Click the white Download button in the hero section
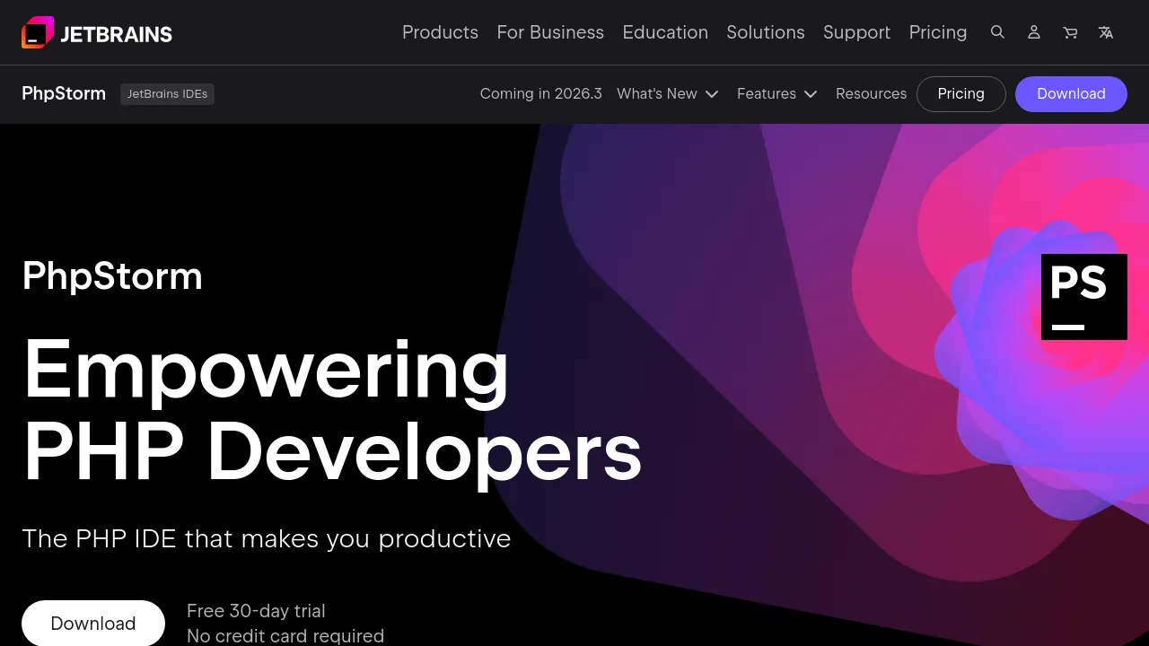The width and height of the screenshot is (1149, 646). coord(93,623)
